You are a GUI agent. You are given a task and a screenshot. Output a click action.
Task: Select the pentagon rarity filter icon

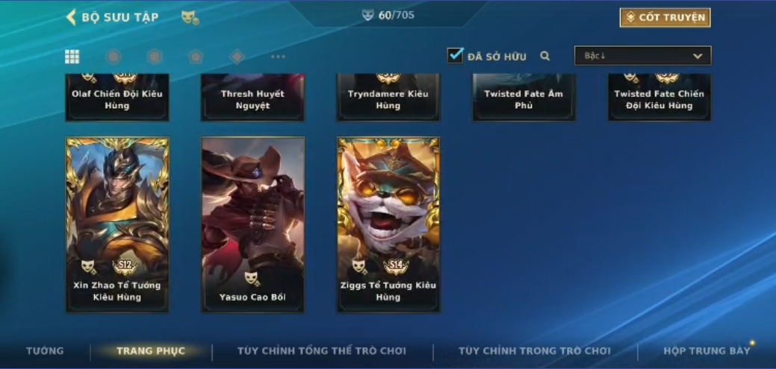(196, 57)
